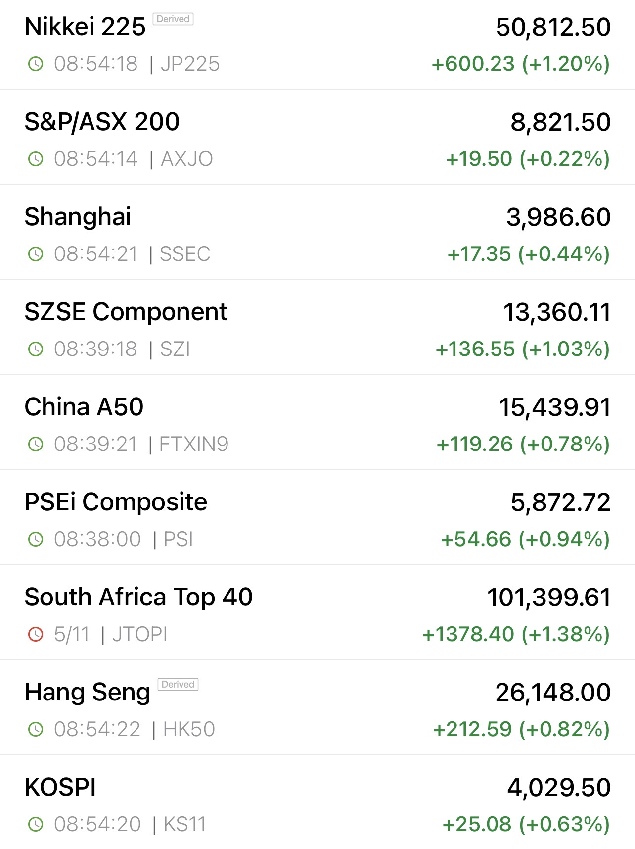Tap the China A50 price 15,439.91
The width and height of the screenshot is (635, 849).
coord(554,407)
